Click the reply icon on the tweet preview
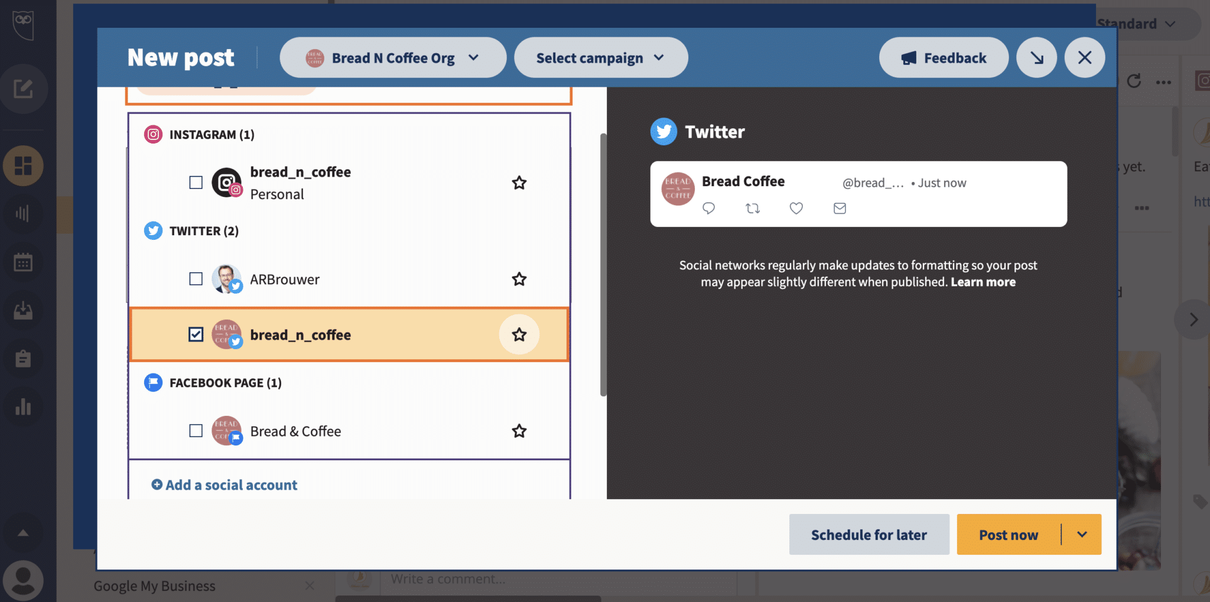This screenshot has height=602, width=1210. 708,208
